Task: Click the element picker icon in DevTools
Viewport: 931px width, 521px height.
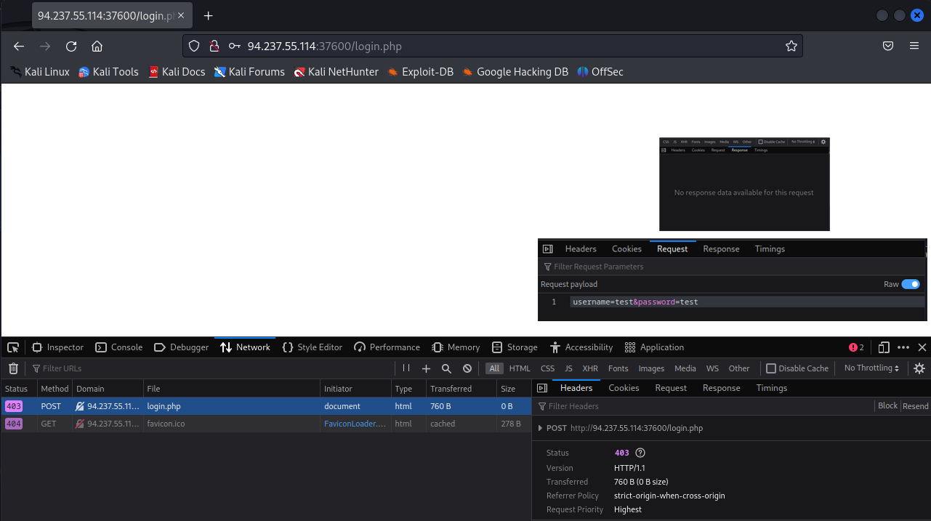Action: 13,347
